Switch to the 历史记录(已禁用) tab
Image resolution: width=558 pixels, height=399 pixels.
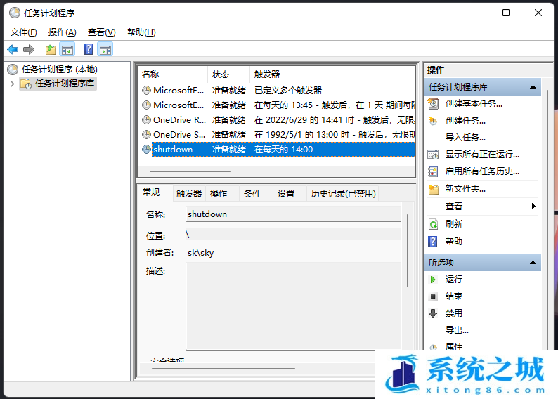[343, 193]
